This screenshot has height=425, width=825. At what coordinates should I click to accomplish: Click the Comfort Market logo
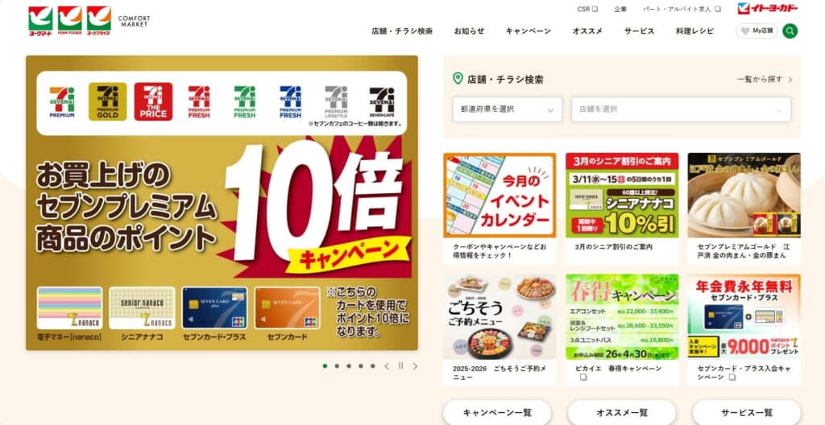[134, 21]
